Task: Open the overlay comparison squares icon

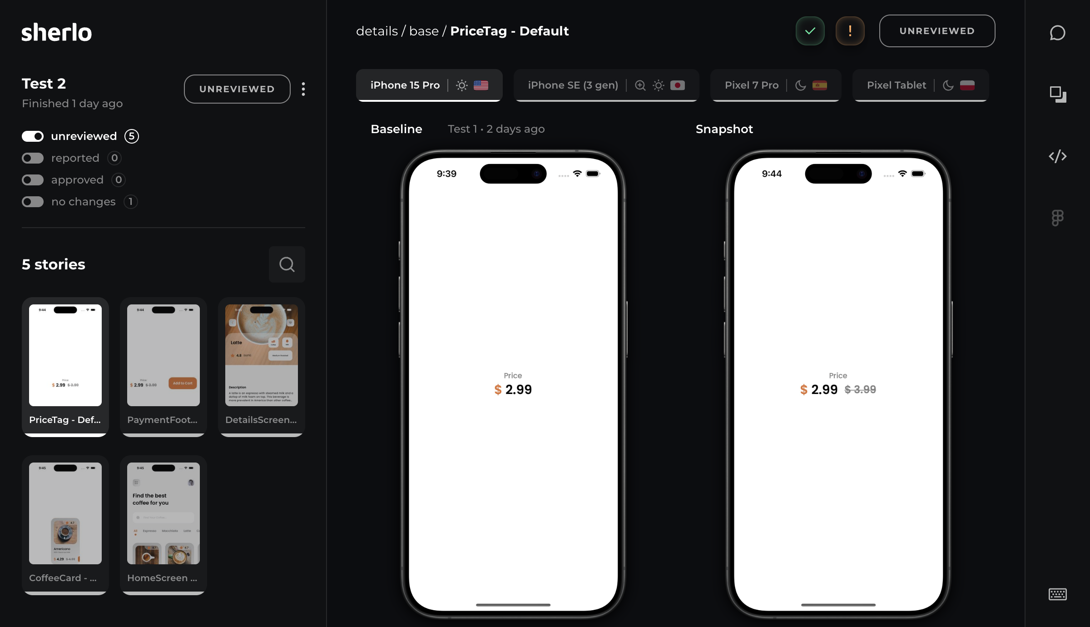Action: 1058,95
